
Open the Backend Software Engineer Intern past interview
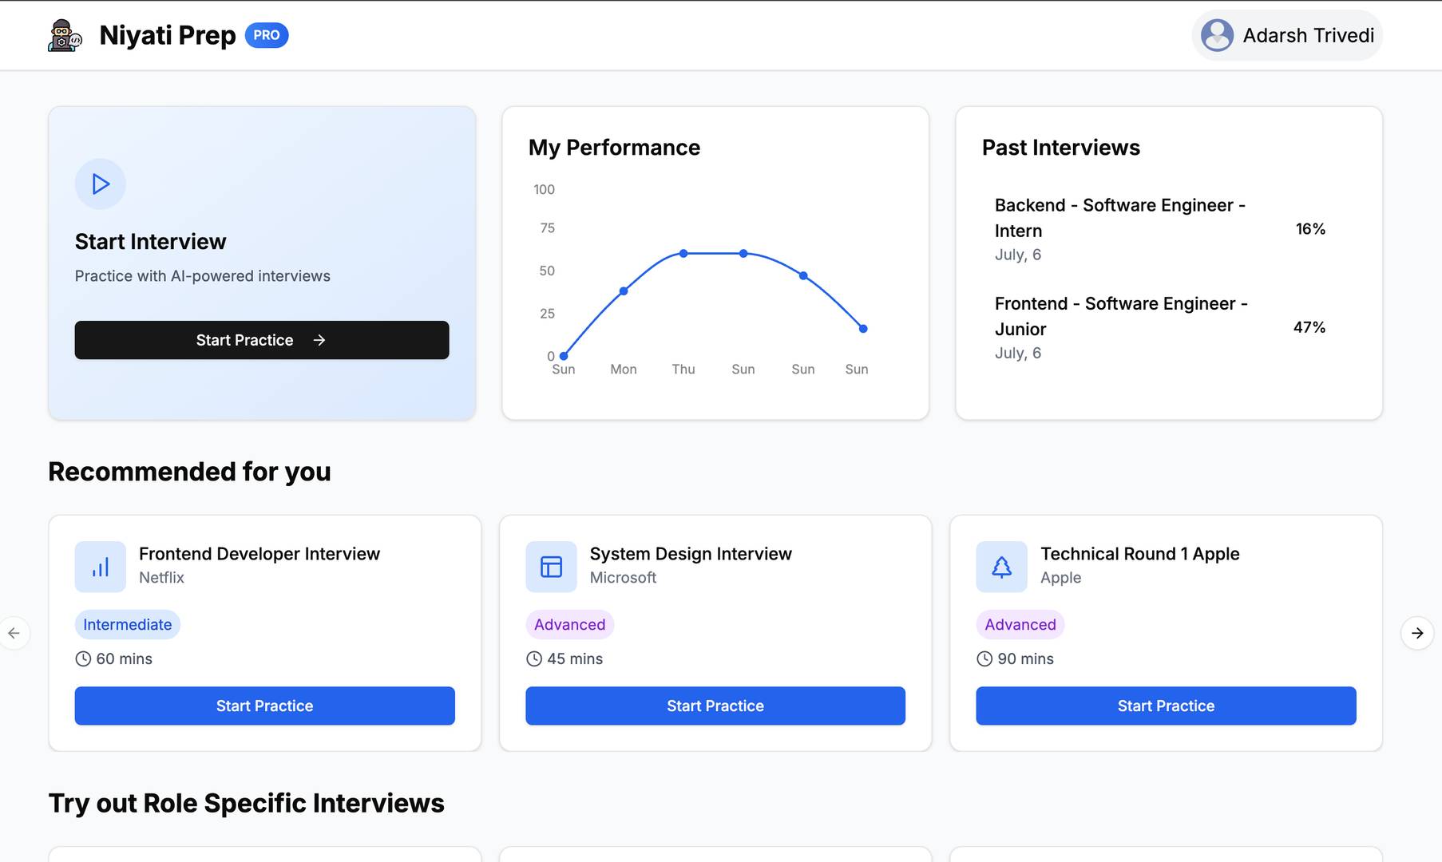[1119, 228]
